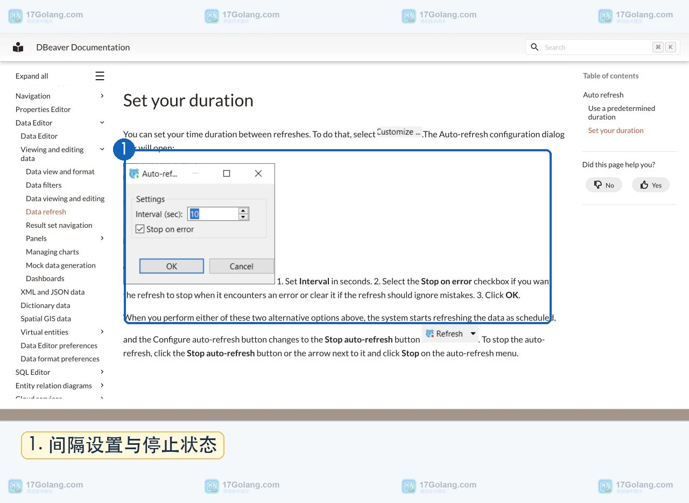Open the Data filters page
This screenshot has width=689, height=503.
tap(44, 185)
